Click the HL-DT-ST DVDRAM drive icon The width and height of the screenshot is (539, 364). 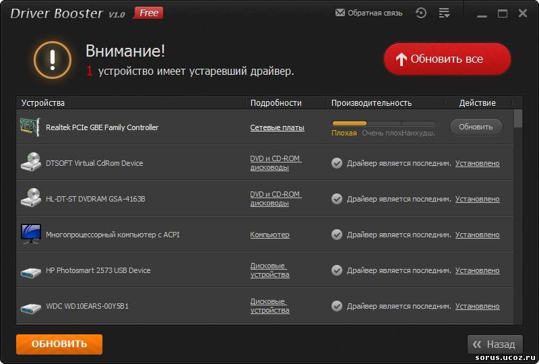[30, 198]
